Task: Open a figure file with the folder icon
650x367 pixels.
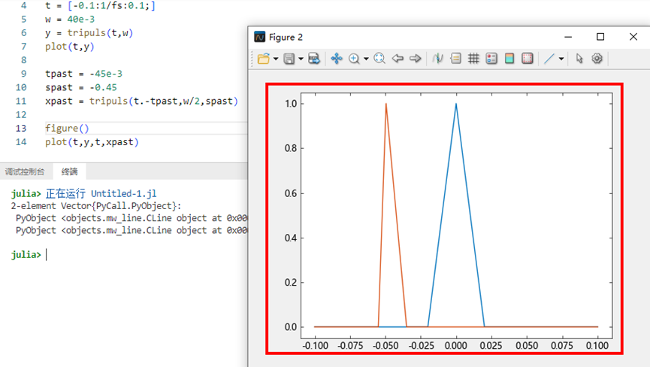Action: 264,59
